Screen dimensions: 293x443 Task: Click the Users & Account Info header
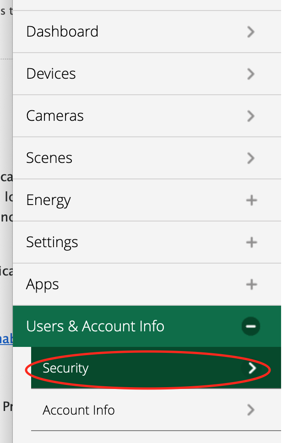[147, 326]
